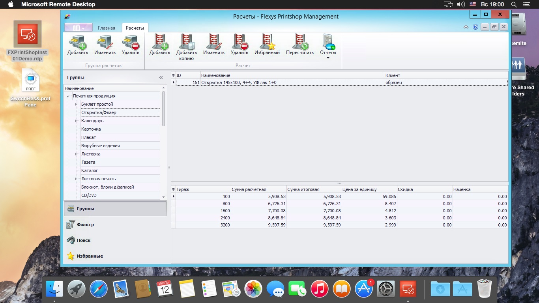This screenshot has width=539, height=303.
Task: Open System Preferences from the Dock
Action: coord(386,289)
